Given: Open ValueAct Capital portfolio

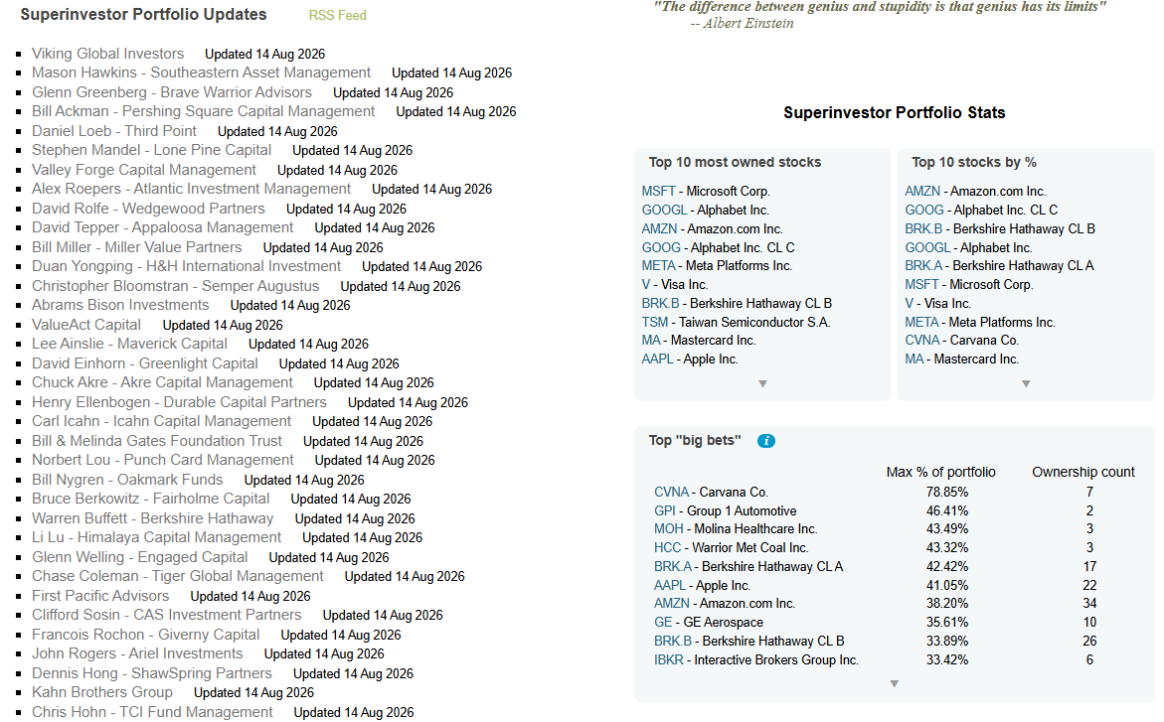Looking at the screenshot, I should pyautogui.click(x=86, y=325).
